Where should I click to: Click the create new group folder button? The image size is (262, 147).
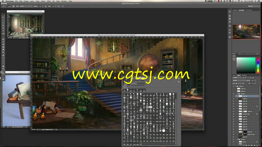[252, 145]
